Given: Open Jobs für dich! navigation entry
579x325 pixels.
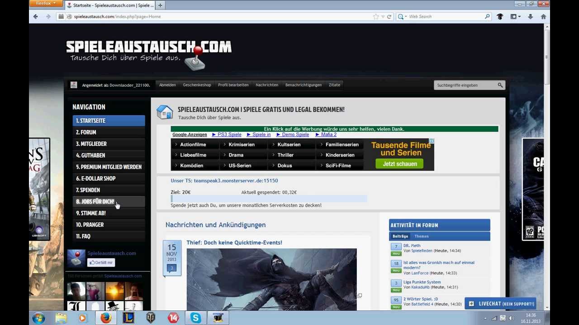Looking at the screenshot, I should [x=109, y=202].
